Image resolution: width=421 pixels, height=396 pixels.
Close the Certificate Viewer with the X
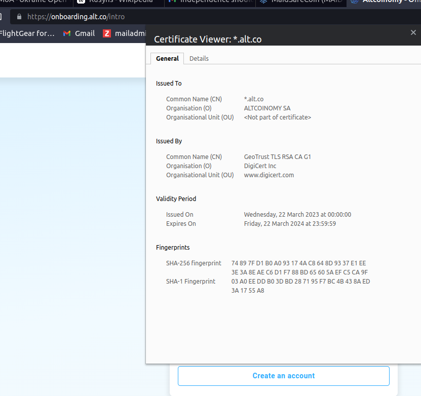click(413, 32)
